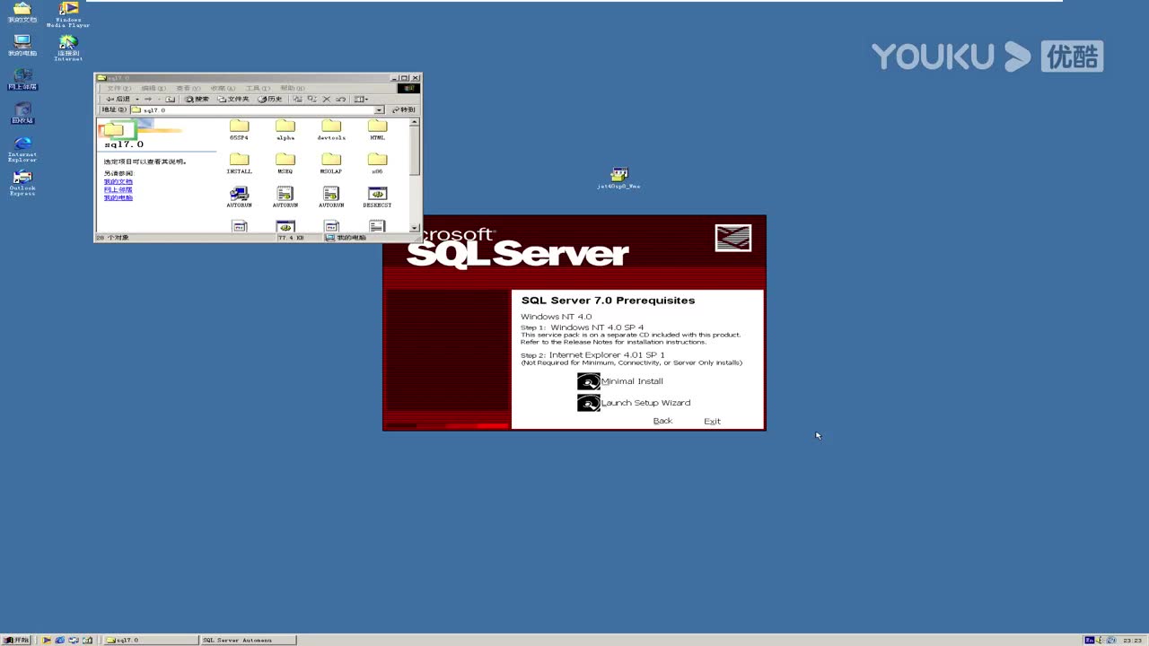Open the 65SP4 folder
This screenshot has height=646, width=1149.
[x=239, y=130]
